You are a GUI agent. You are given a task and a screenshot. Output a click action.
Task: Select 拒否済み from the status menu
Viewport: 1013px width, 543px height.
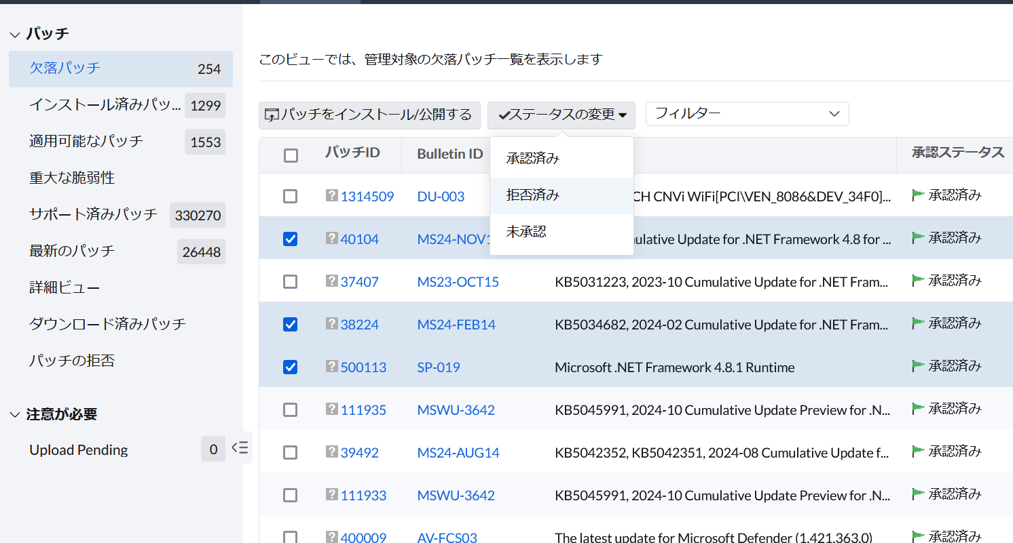pyautogui.click(x=533, y=195)
